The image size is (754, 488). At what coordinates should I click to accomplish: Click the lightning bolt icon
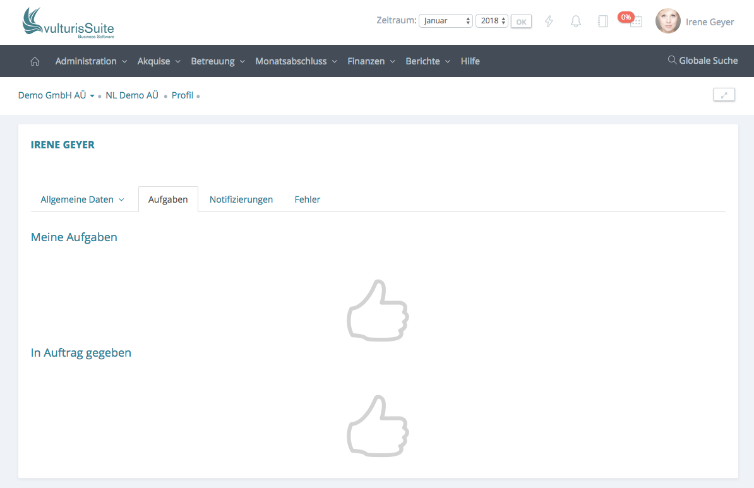tap(549, 21)
